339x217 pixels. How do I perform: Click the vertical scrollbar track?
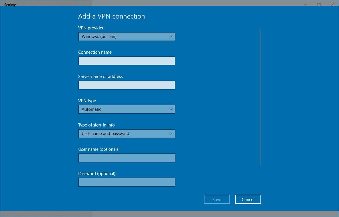coord(260,97)
